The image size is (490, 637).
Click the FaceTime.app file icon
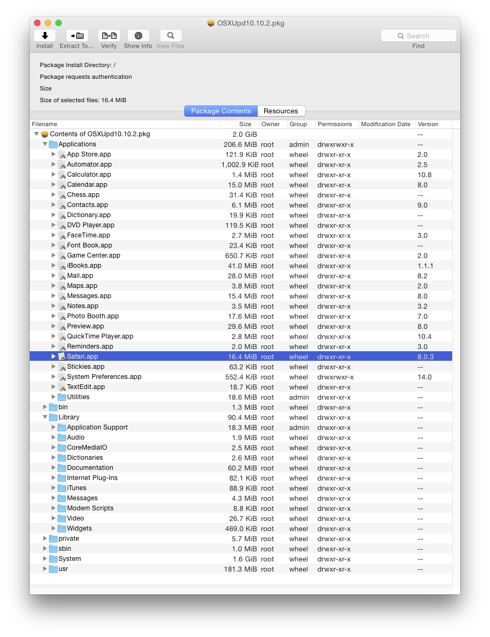click(x=62, y=235)
